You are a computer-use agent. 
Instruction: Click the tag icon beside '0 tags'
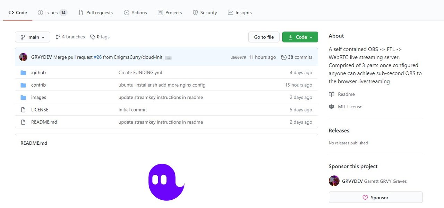(x=93, y=37)
